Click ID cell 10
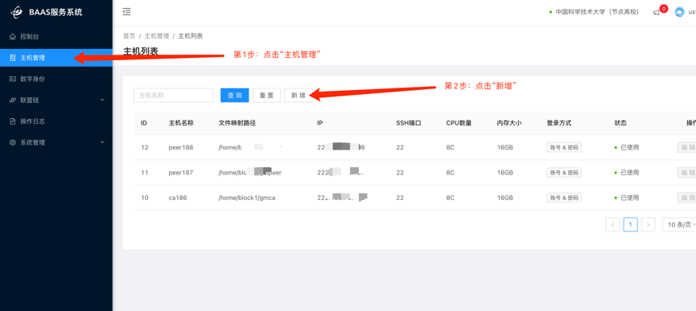Viewport: 696px width, 311px height. click(145, 198)
